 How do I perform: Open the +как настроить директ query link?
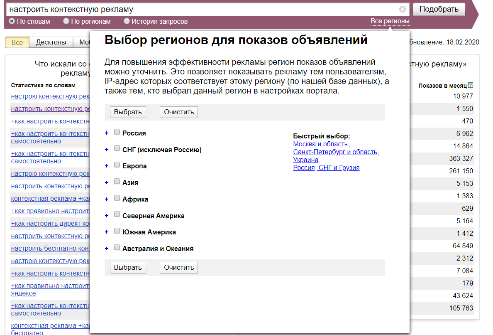click(50, 224)
